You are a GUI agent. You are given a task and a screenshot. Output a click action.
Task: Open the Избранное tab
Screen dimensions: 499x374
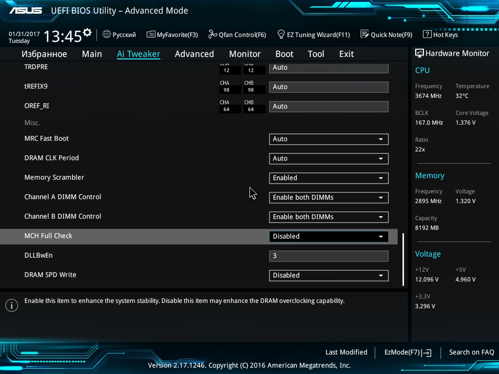(44, 54)
